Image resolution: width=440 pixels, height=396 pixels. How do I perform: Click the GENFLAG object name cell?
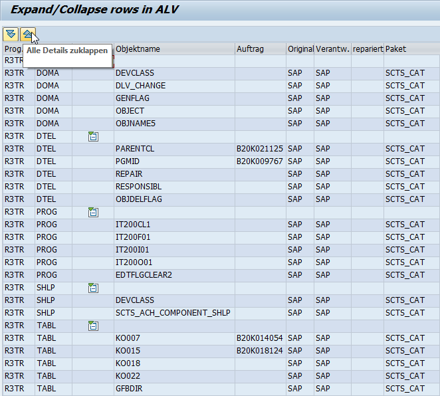174,98
